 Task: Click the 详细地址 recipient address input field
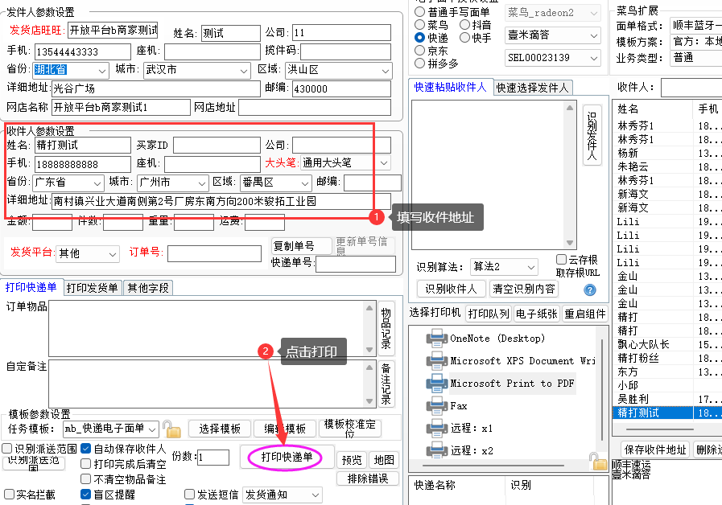tap(220, 201)
